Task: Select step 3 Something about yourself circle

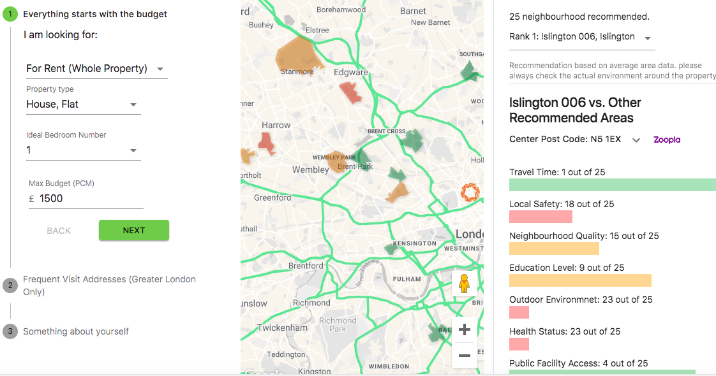Action: click(x=11, y=331)
